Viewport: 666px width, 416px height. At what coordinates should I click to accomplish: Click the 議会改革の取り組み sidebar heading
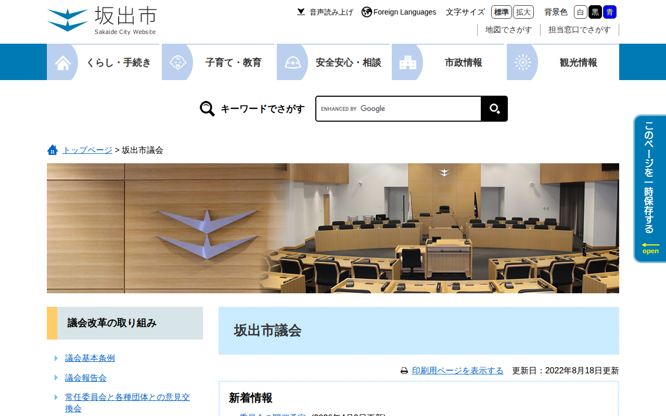click(125, 323)
